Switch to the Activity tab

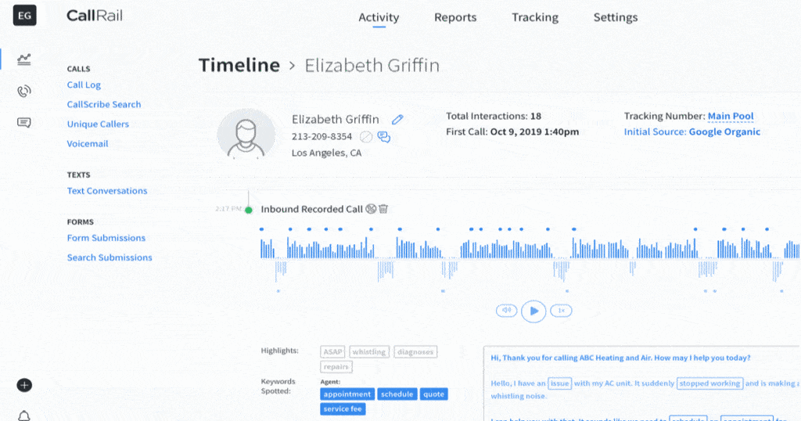coord(379,17)
